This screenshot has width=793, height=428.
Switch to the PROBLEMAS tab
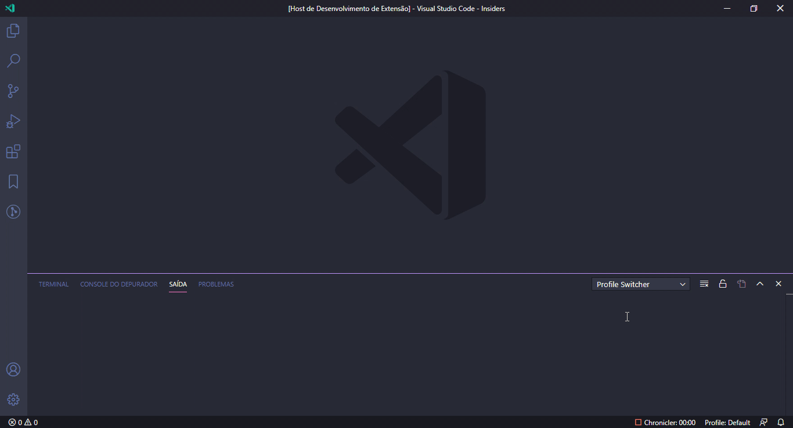(x=215, y=284)
